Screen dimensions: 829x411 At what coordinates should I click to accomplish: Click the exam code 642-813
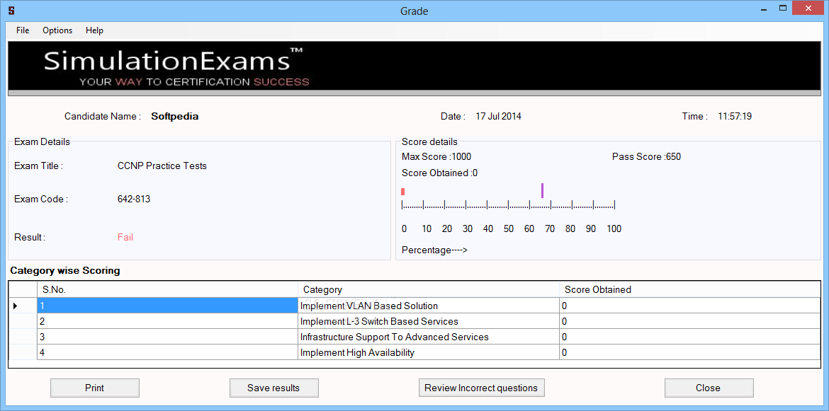click(x=134, y=199)
